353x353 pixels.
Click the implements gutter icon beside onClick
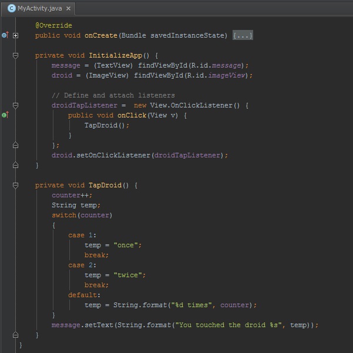[5, 115]
